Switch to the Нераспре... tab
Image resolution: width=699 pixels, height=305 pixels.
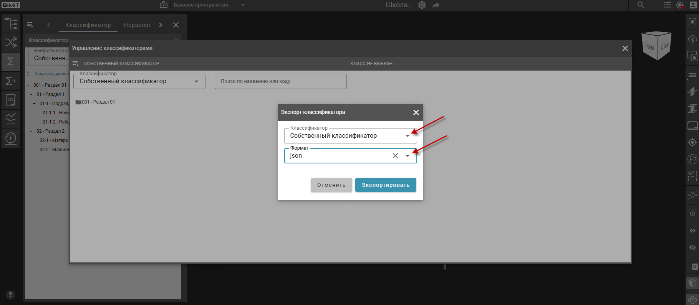137,25
